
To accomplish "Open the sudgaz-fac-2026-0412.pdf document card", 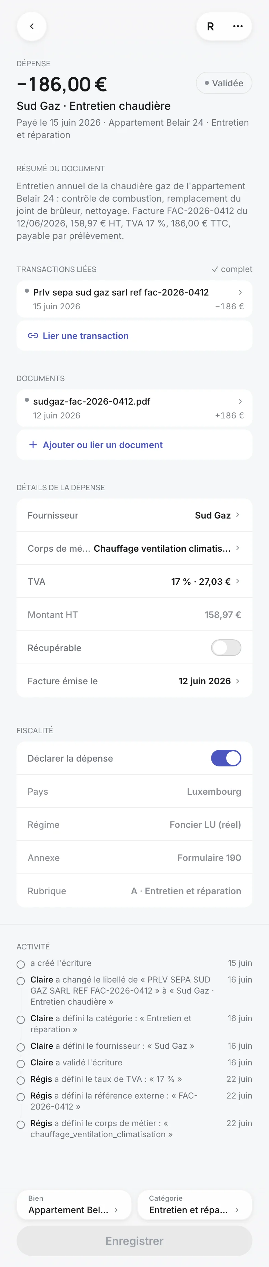I will [x=134, y=408].
